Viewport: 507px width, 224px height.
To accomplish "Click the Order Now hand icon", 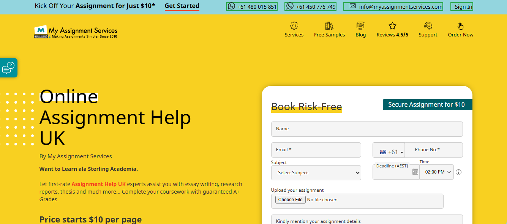I will (x=460, y=26).
